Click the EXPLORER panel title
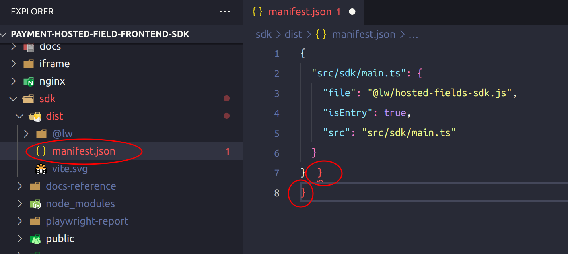This screenshot has width=568, height=254. point(32,12)
